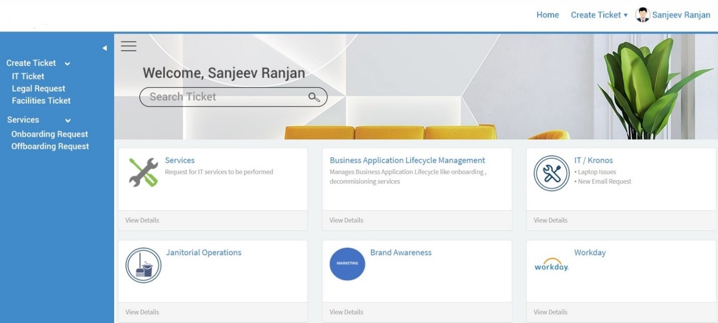Click the Janitorial Operations broom icon
The image size is (718, 323).
(143, 265)
